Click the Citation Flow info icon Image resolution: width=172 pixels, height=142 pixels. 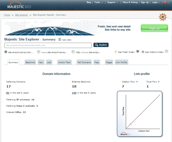tap(137, 82)
